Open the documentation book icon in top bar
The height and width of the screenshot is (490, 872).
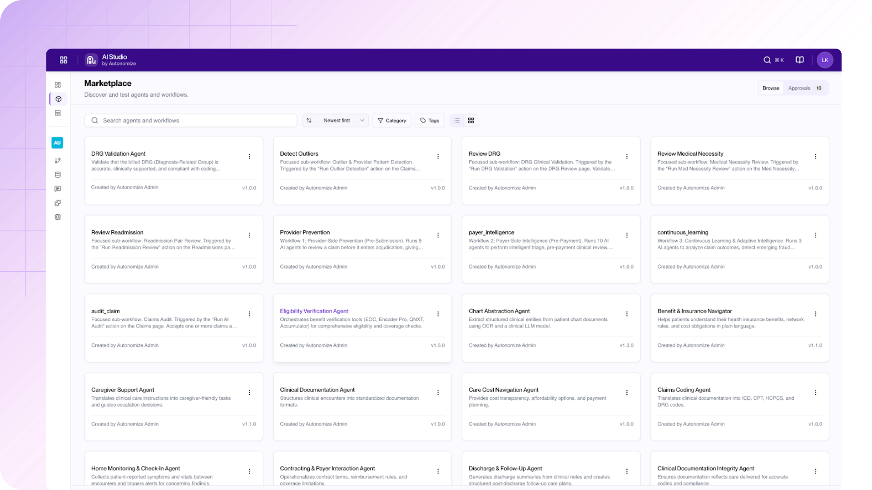799,59
